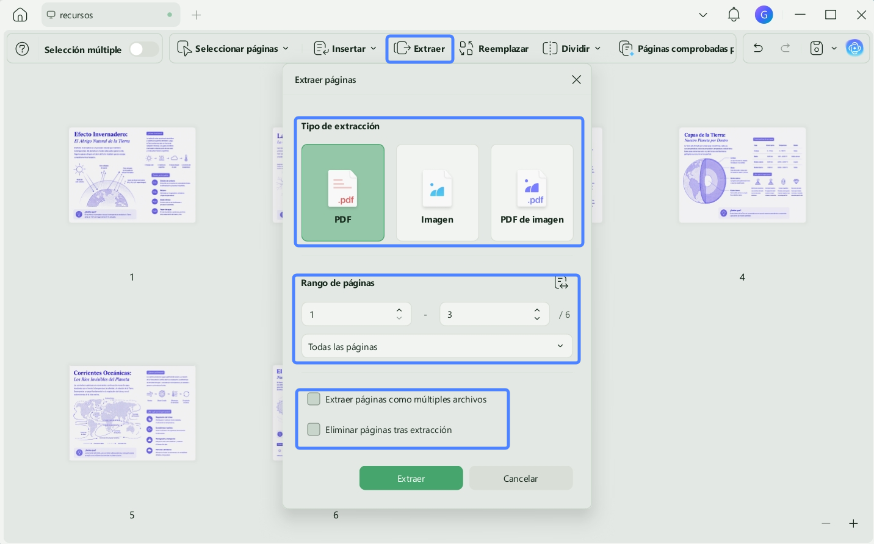Redo the last action
874x544 pixels.
click(x=786, y=48)
